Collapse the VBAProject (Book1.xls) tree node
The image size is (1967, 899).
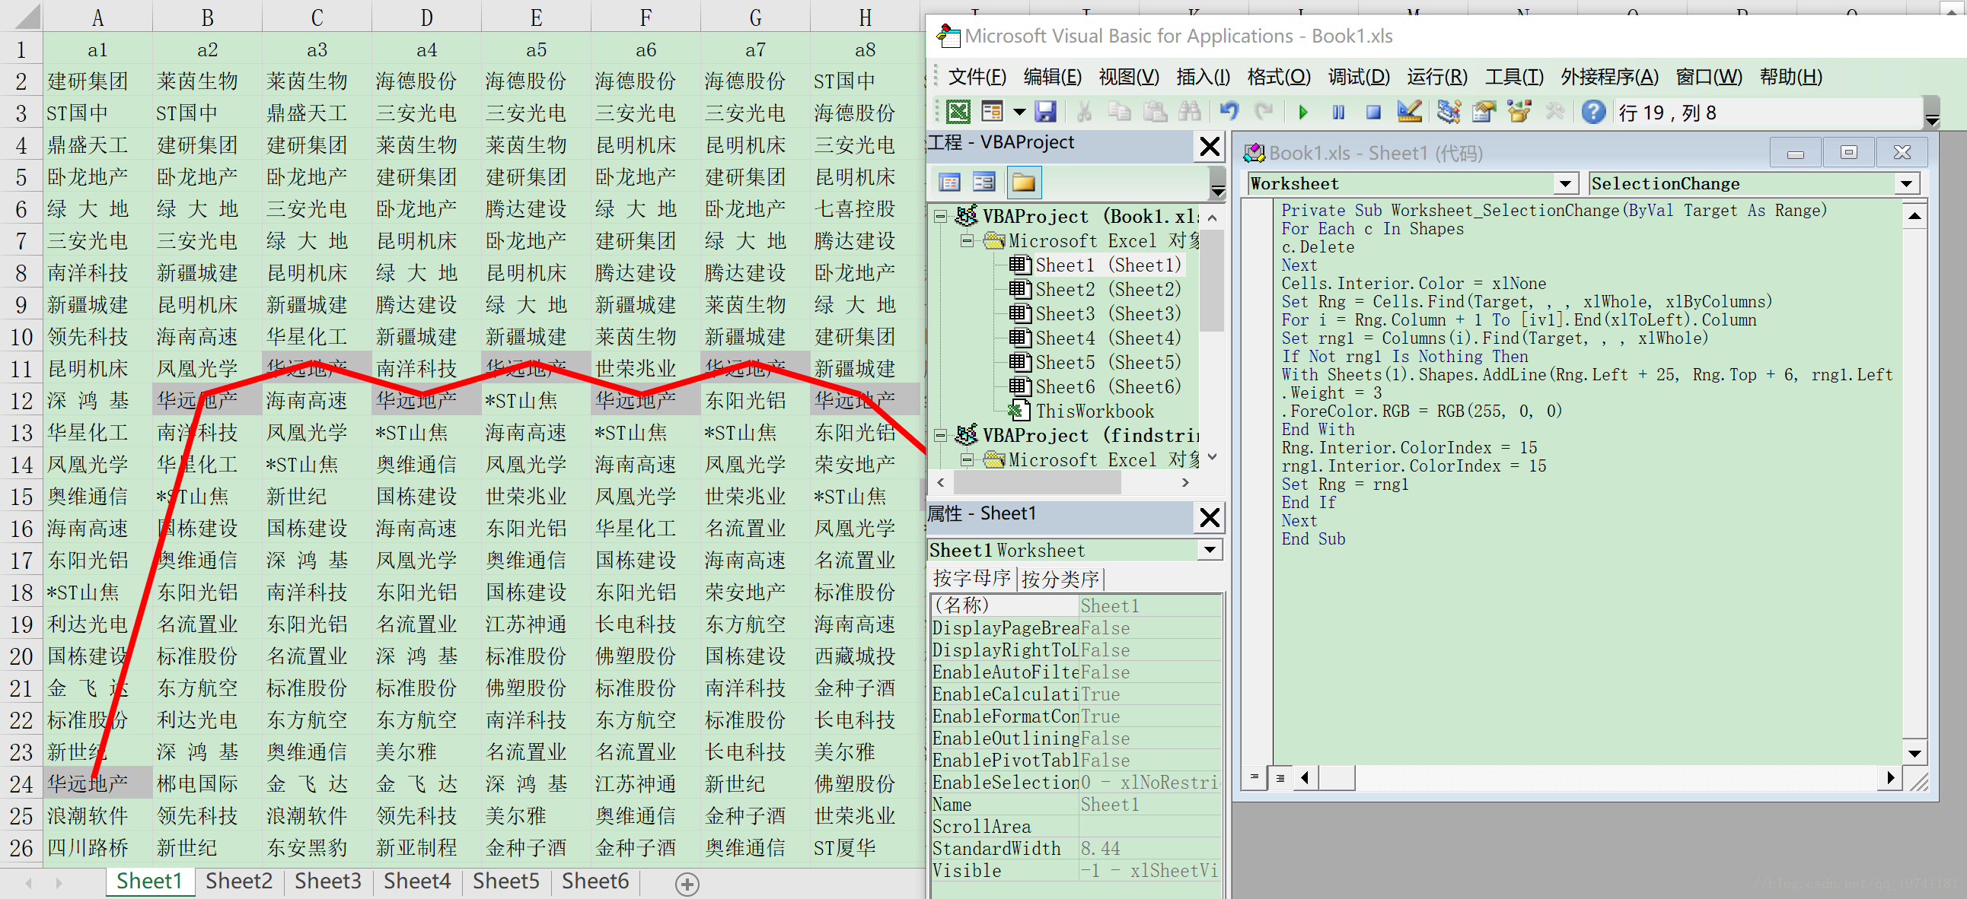point(941,217)
